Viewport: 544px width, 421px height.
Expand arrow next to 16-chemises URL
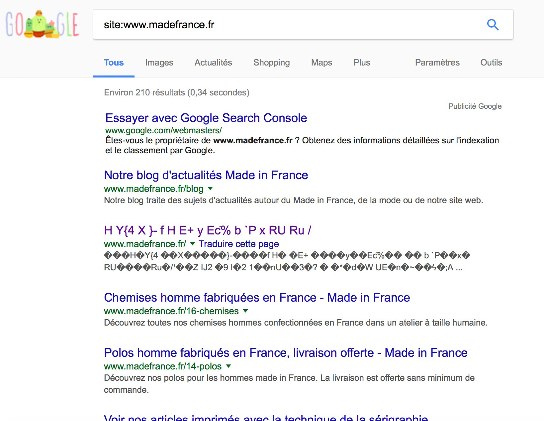tap(245, 311)
